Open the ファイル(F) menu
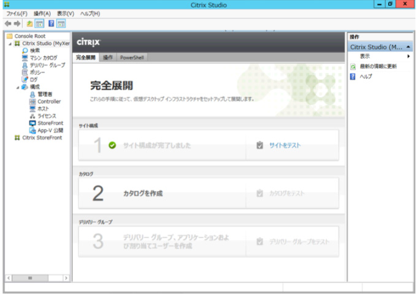This screenshot has height=294, width=417. point(17,14)
